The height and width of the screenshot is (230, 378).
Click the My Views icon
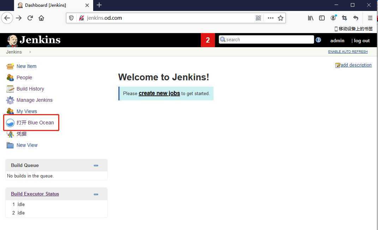[x=10, y=111]
